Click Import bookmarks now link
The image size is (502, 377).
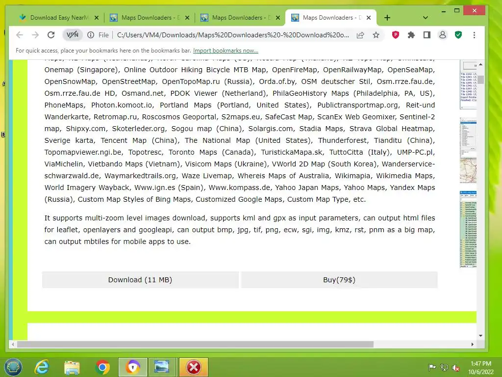pyautogui.click(x=226, y=51)
